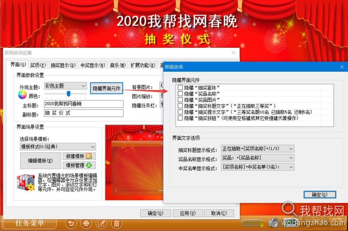This screenshot has height=231, width=348.
Task: Click the 新建模板 button
Action: (x=79, y=156)
